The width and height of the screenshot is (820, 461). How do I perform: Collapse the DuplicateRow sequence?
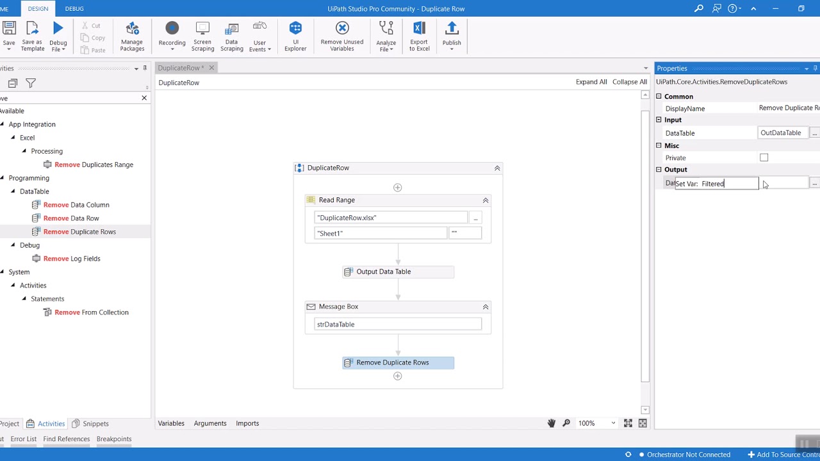point(497,168)
